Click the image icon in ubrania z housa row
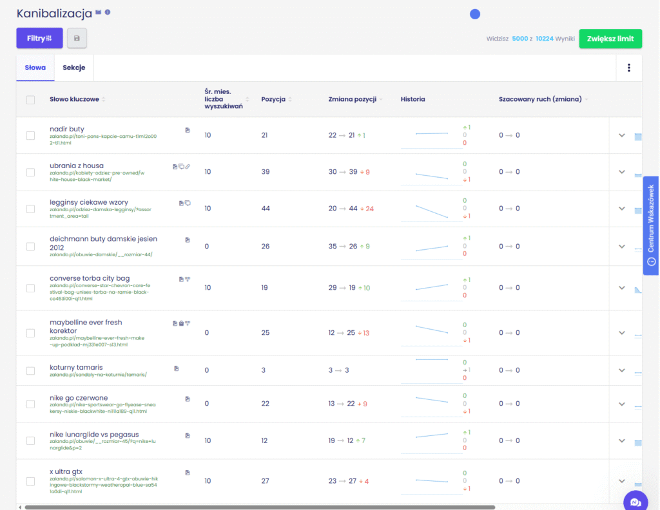Screen dimensions: 660x510 (175, 167)
